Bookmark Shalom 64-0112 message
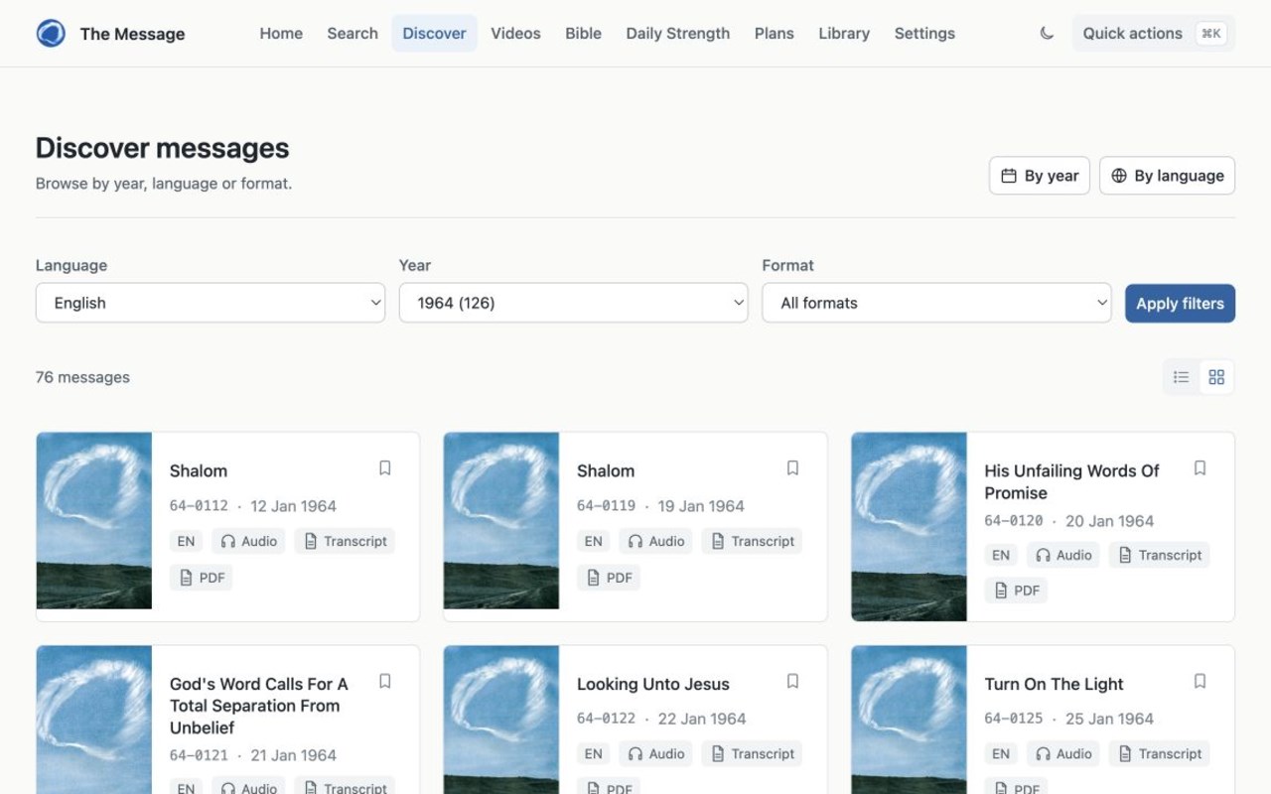 pos(385,468)
